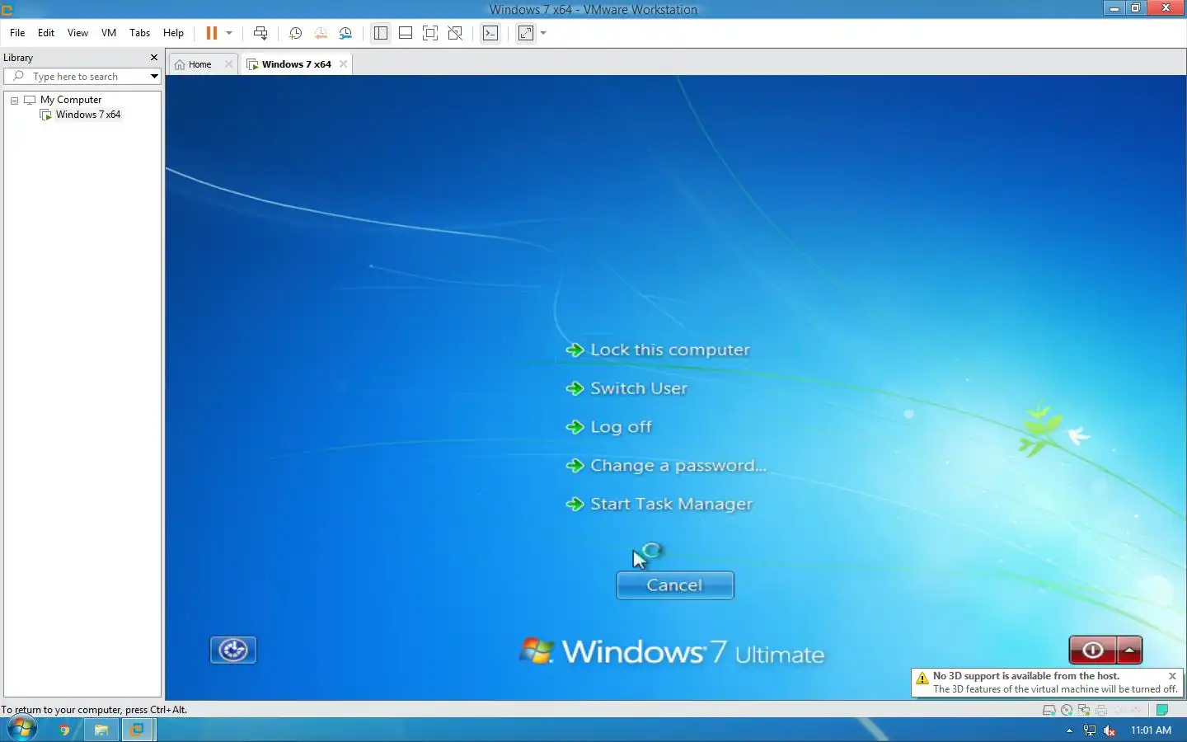Click the printer status icon
This screenshot has width=1187, height=742.
(1101, 710)
